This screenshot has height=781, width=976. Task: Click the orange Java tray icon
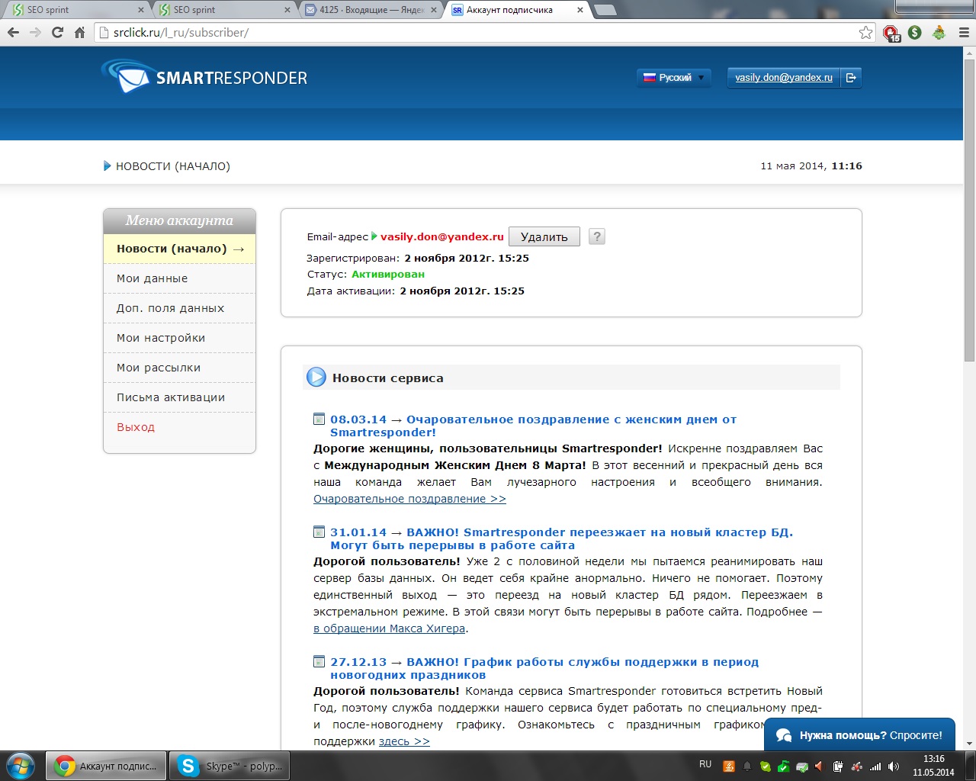729,767
